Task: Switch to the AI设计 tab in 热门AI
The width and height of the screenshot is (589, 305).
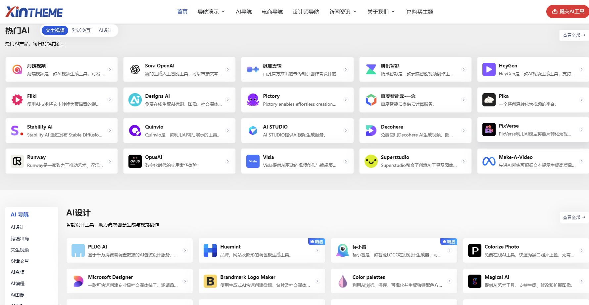Action: [106, 30]
